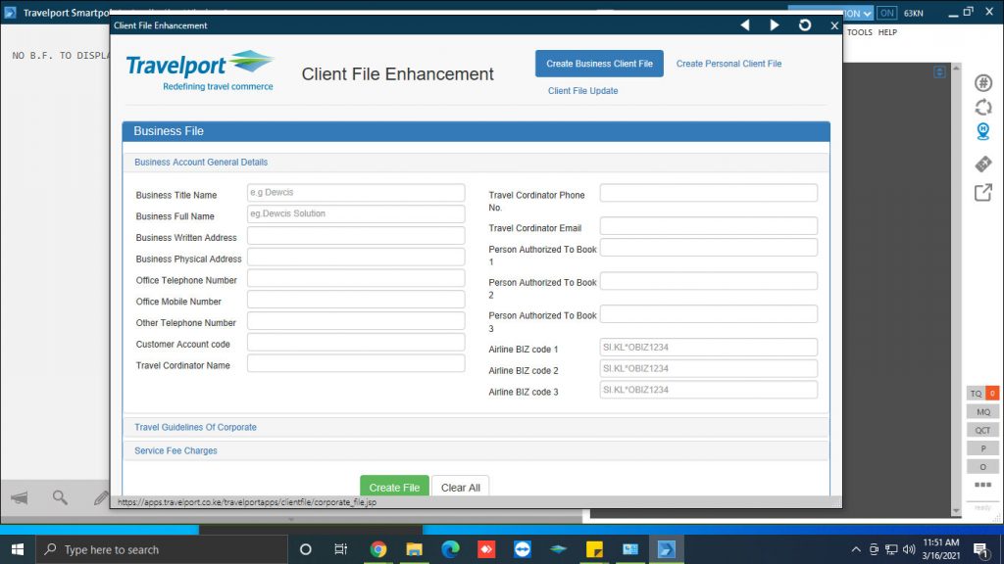The width and height of the screenshot is (1004, 564).
Task: Focus the Business Title Name field
Action: coord(356,193)
